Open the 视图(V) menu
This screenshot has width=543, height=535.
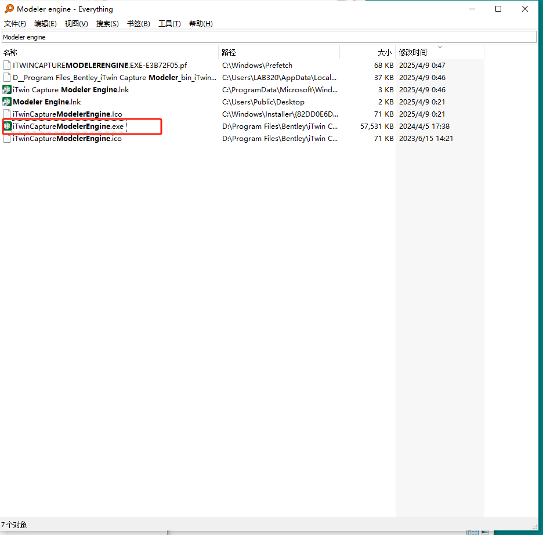(76, 24)
